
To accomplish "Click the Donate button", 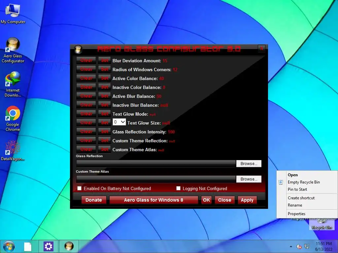I will click(94, 200).
